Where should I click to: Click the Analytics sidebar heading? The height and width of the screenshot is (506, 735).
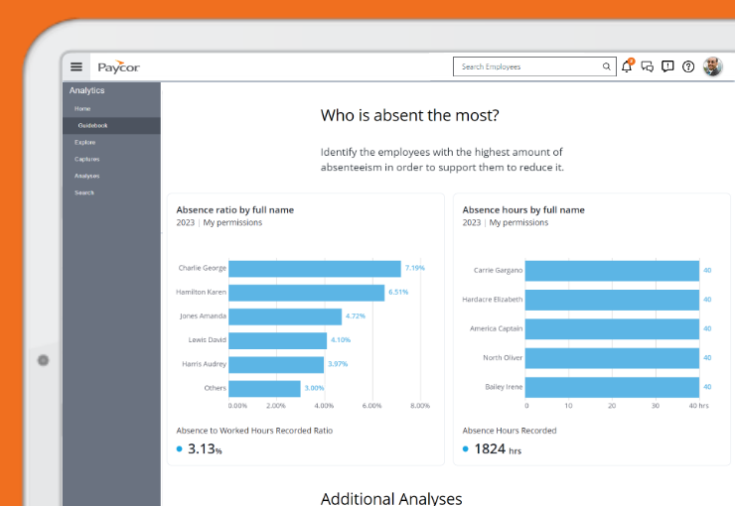click(x=87, y=90)
